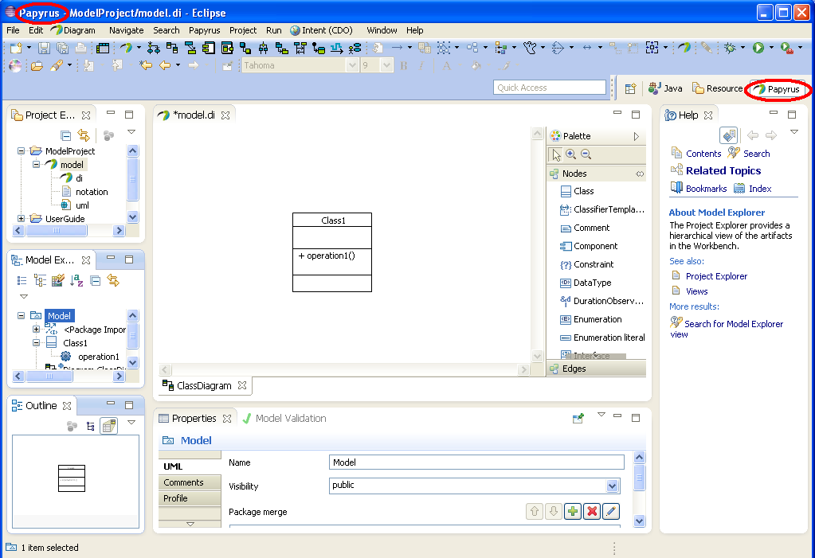Screen dimensions: 815x558
Task: Toggle Link with Editor in Model Explorer
Action: point(113,281)
